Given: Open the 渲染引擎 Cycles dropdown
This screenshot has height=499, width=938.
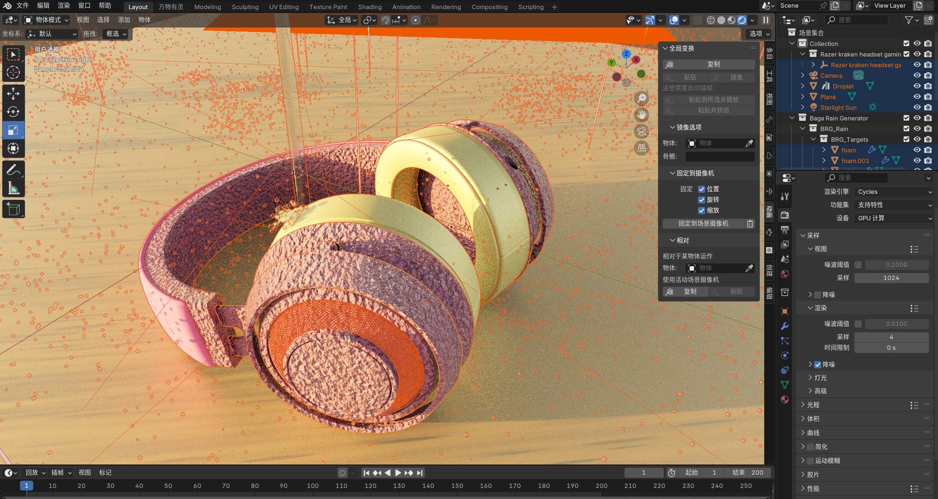Looking at the screenshot, I should click(894, 192).
